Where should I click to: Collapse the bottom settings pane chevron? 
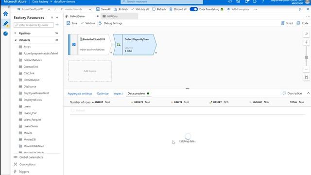tap(308, 93)
